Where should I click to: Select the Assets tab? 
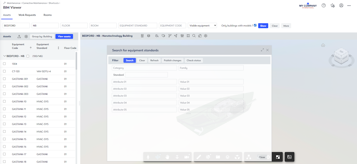click(7, 15)
